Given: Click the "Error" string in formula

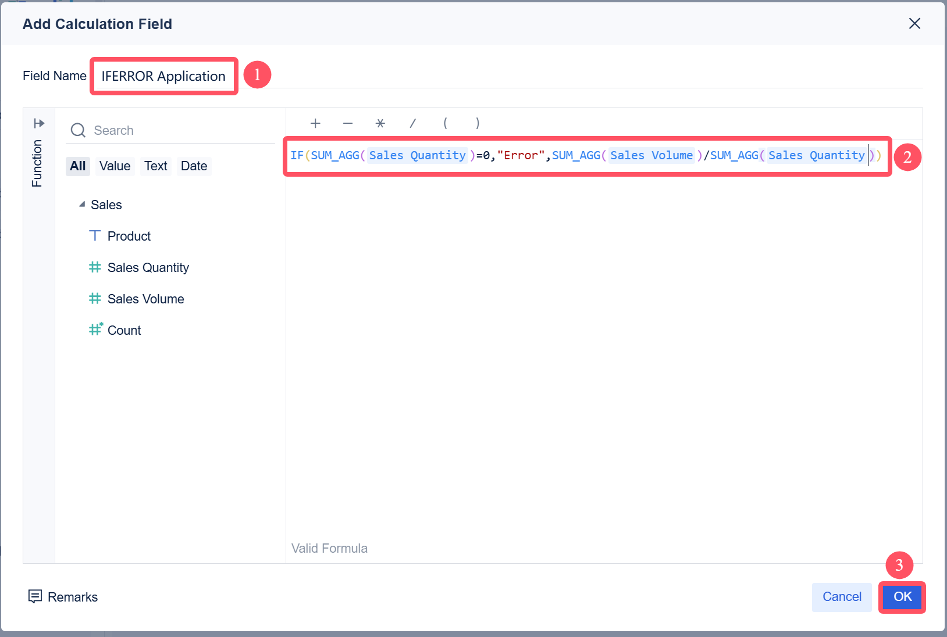Looking at the screenshot, I should point(521,155).
